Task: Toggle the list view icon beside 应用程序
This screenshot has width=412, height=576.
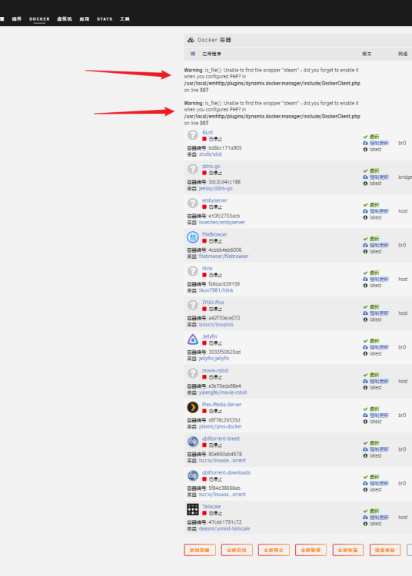Action: [x=193, y=54]
